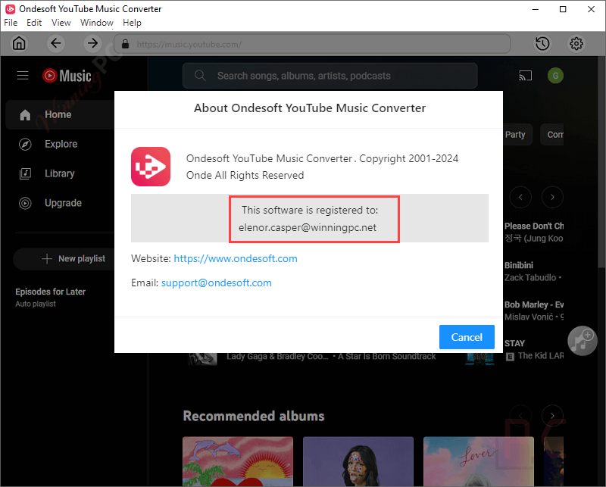This screenshot has width=606, height=487.
Task: Open Explore in the sidebar
Action: click(x=60, y=144)
